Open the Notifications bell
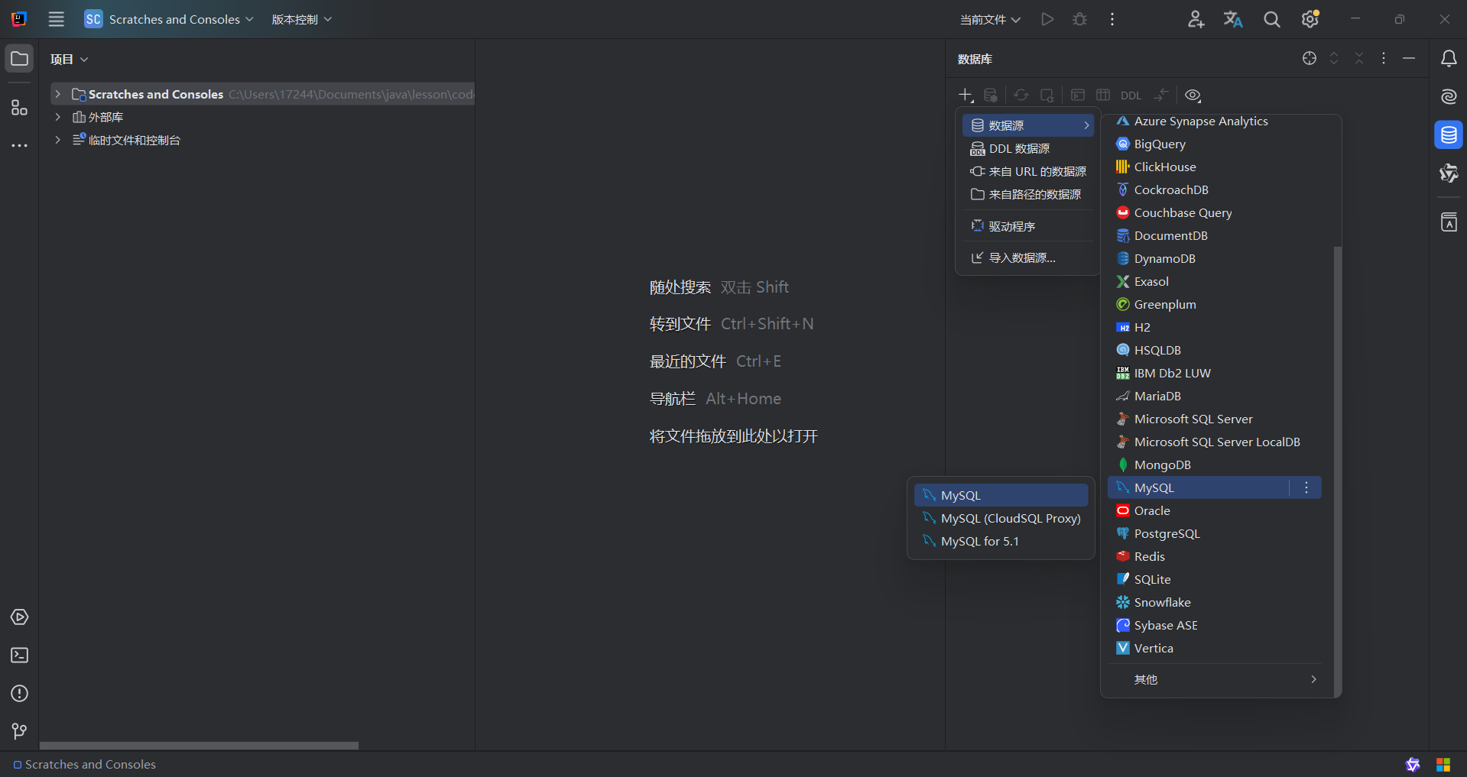The width and height of the screenshot is (1467, 777). 1449,59
